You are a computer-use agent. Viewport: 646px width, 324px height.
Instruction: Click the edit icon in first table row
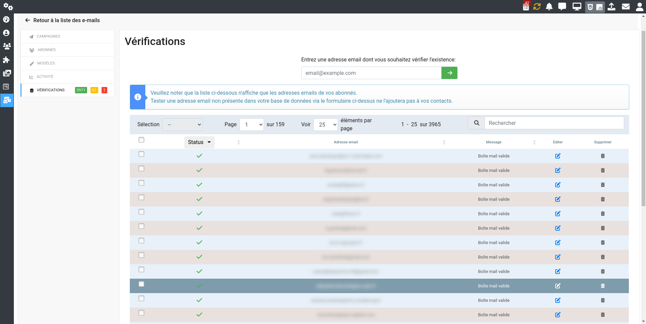(558, 156)
